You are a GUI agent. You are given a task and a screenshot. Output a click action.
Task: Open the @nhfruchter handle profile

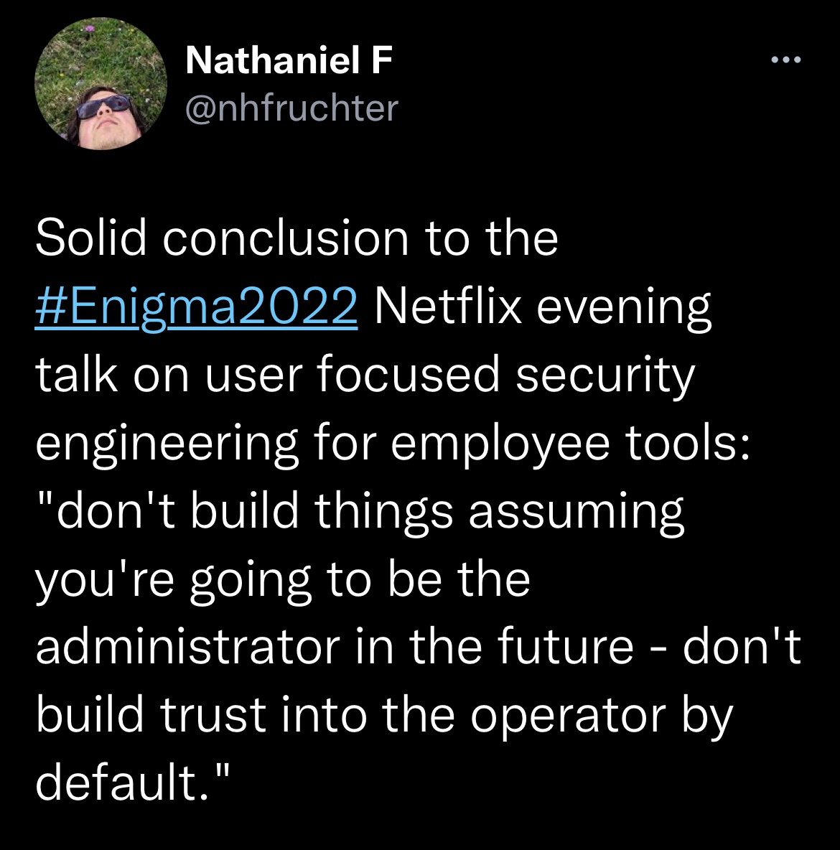tap(291, 108)
